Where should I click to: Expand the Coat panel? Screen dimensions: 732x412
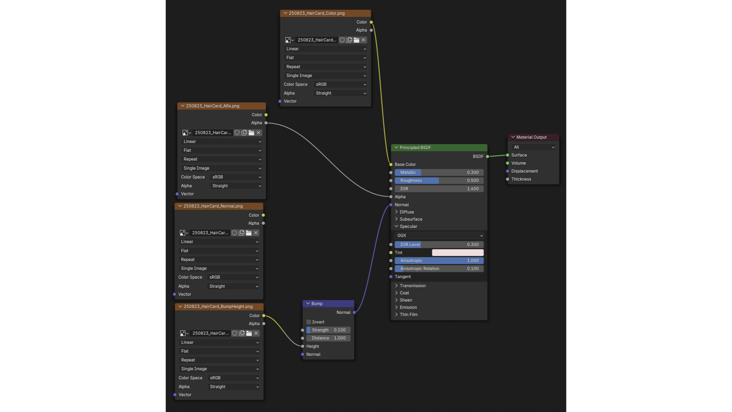pos(396,293)
